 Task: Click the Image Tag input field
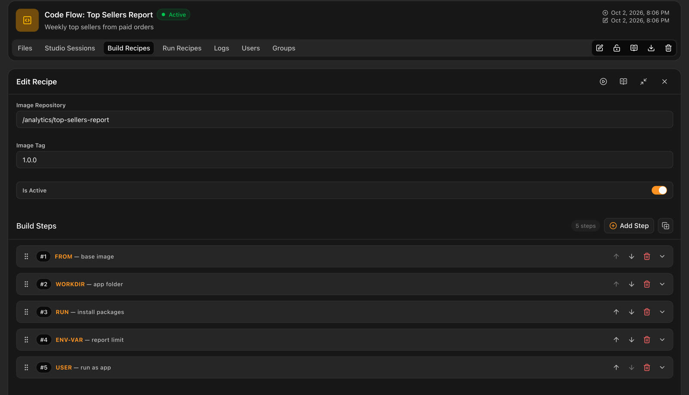344,160
